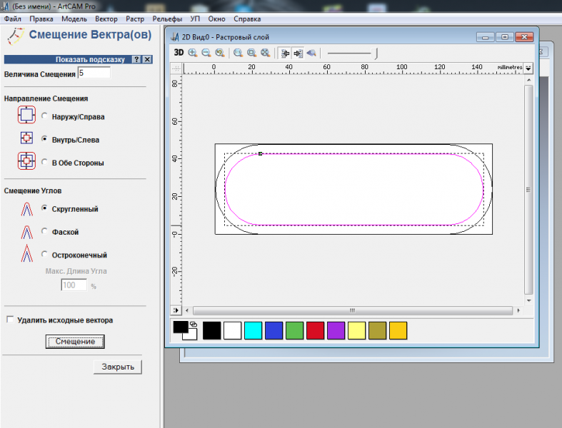
Task: Select the cyan colour swatch
Action: pyautogui.click(x=253, y=330)
